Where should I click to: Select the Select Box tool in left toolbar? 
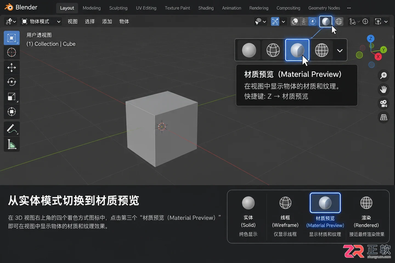click(12, 38)
